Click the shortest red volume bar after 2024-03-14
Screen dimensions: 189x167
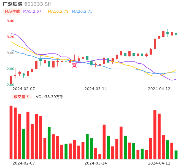coord(100,157)
